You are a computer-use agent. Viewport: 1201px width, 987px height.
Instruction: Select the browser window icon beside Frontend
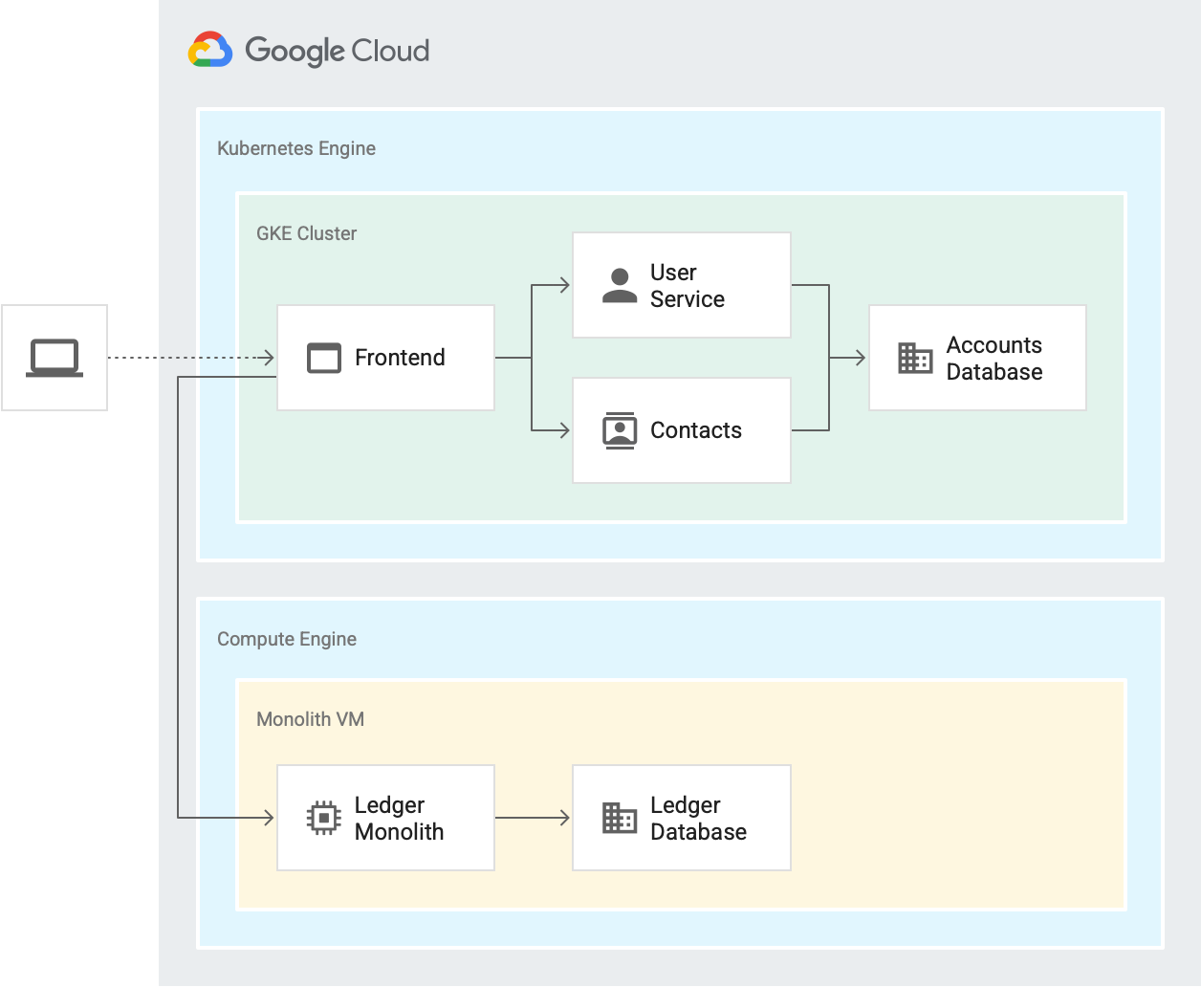pos(324,358)
